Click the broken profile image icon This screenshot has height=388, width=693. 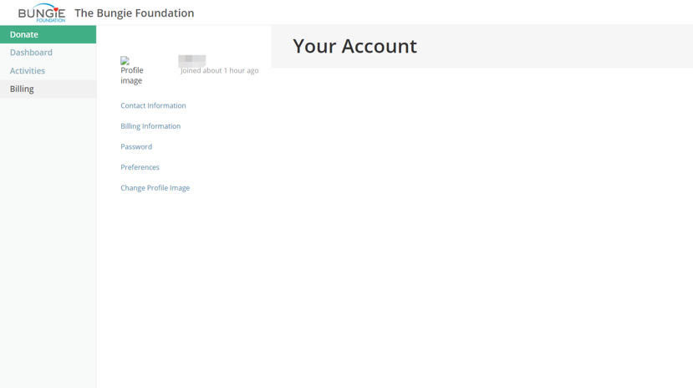pos(125,61)
